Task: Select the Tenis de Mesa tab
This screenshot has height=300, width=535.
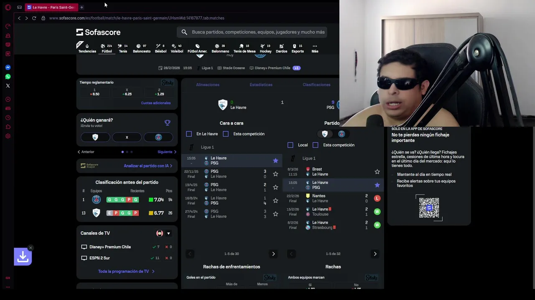Action: [245, 48]
